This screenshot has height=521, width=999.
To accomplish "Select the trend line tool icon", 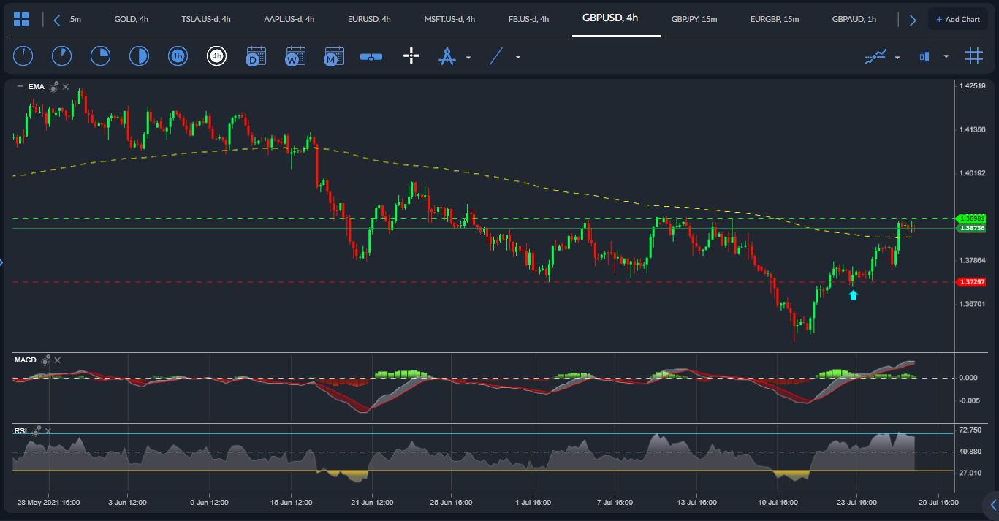I will coord(496,56).
